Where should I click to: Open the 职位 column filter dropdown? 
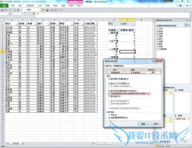pyautogui.click(x=72, y=24)
